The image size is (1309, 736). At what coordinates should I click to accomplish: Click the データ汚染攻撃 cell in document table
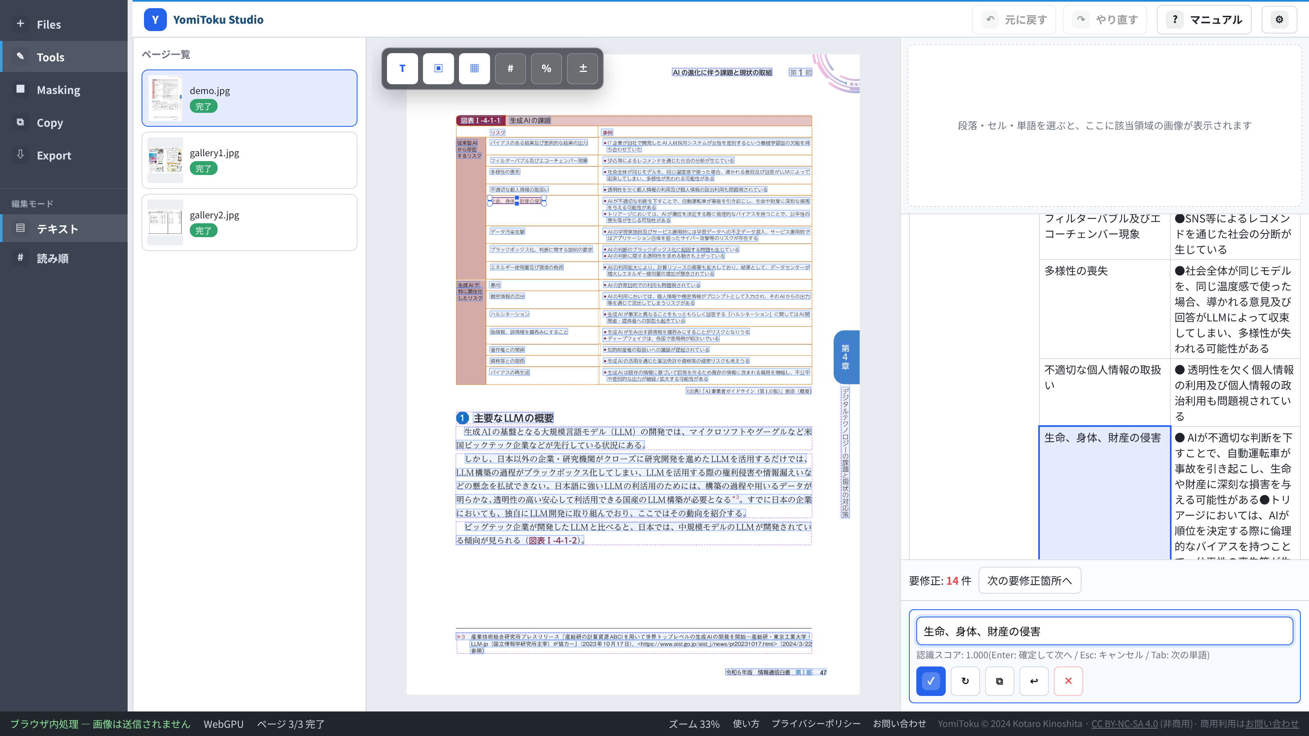coord(507,231)
